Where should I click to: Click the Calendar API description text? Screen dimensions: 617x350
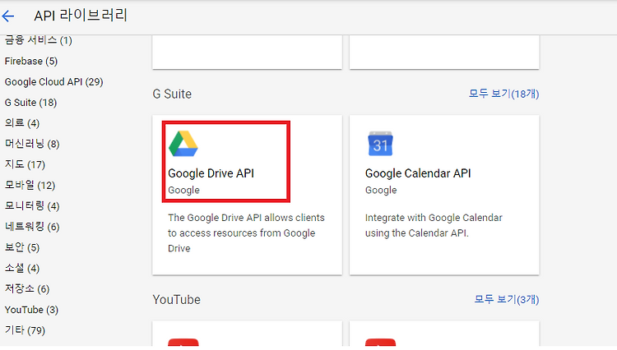(434, 225)
